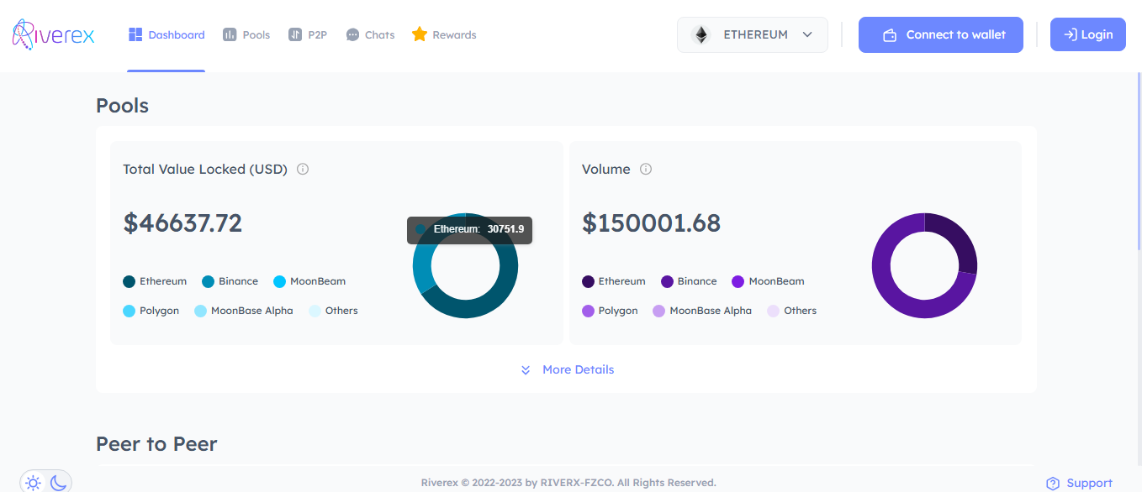Click info icon beside Volume
The height and width of the screenshot is (492, 1142).
(x=646, y=169)
